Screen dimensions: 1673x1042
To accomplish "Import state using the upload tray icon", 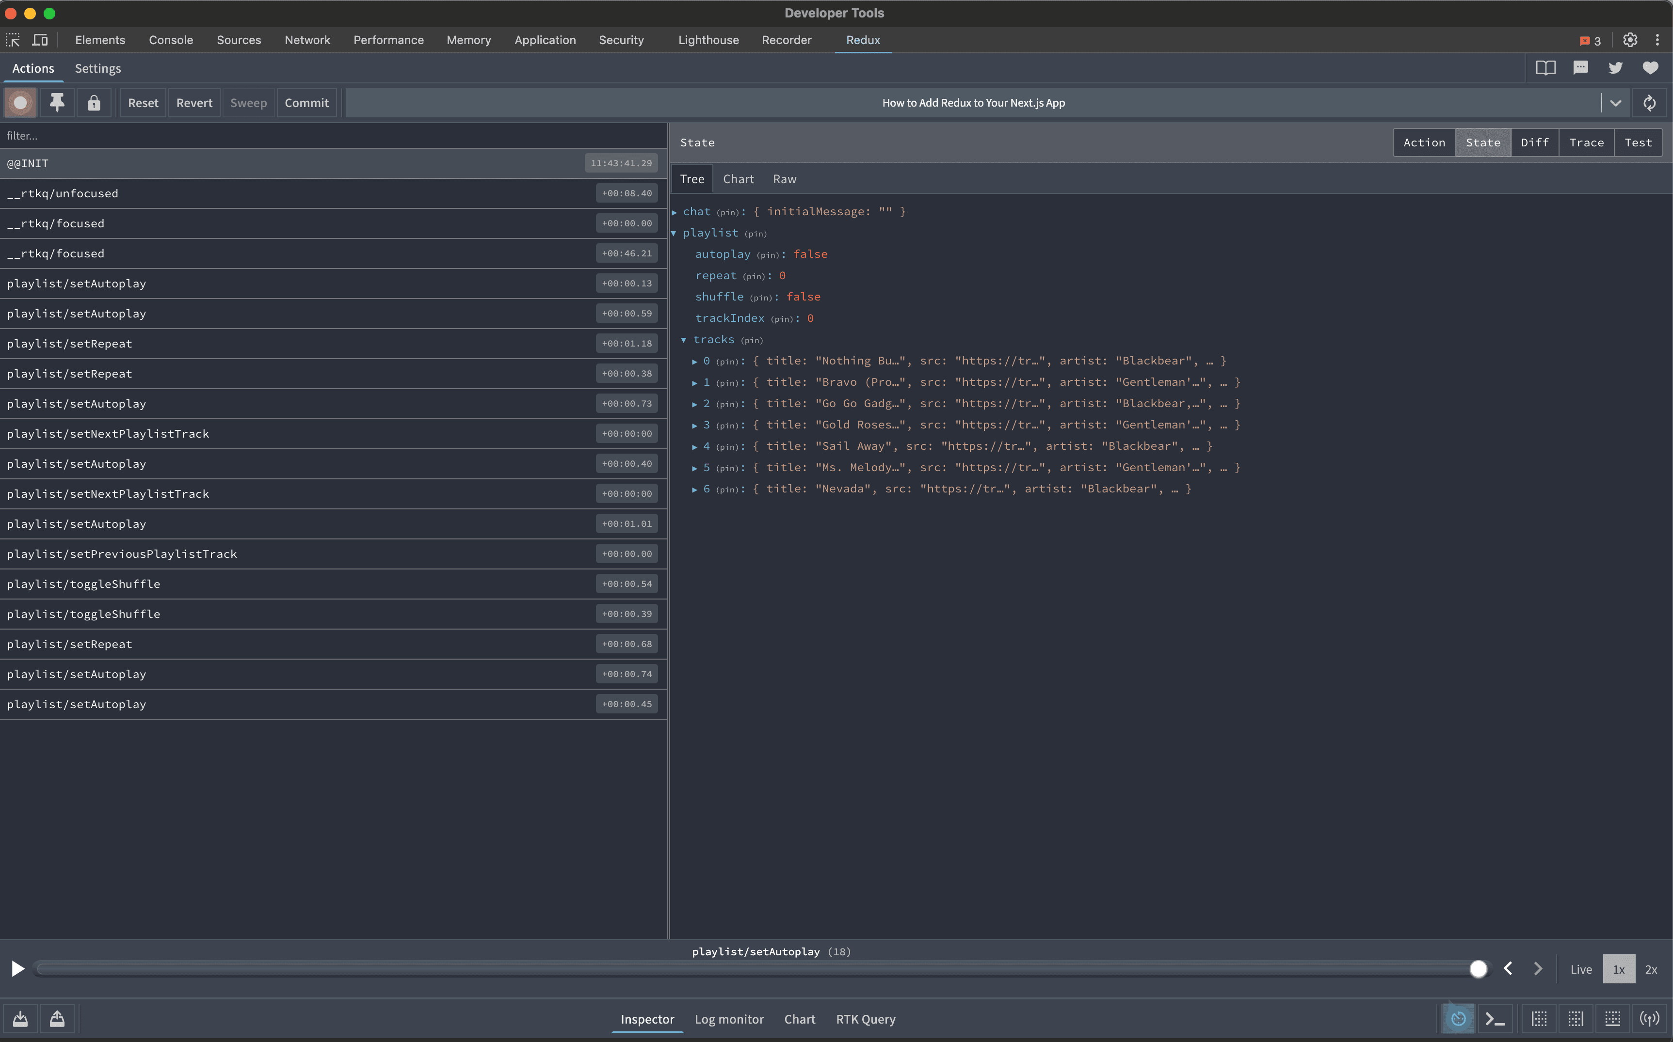I will tap(57, 1019).
